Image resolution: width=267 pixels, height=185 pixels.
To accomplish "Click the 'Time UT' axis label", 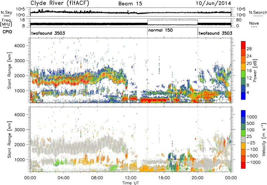I will click(130, 183).
